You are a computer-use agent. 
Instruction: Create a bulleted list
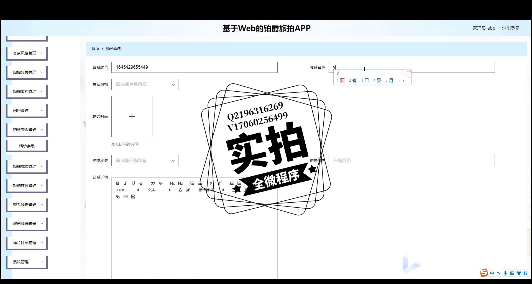click(200, 183)
